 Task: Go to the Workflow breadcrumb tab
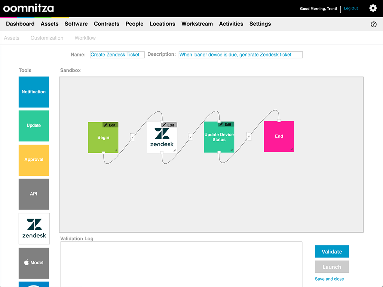click(x=85, y=38)
